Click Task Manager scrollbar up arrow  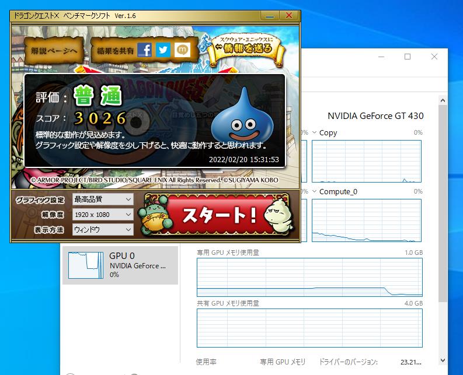tap(443, 101)
